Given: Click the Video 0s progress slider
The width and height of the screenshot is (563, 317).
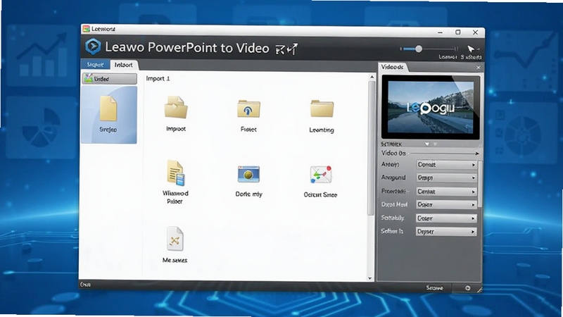Looking at the screenshot, I should [x=444, y=154].
